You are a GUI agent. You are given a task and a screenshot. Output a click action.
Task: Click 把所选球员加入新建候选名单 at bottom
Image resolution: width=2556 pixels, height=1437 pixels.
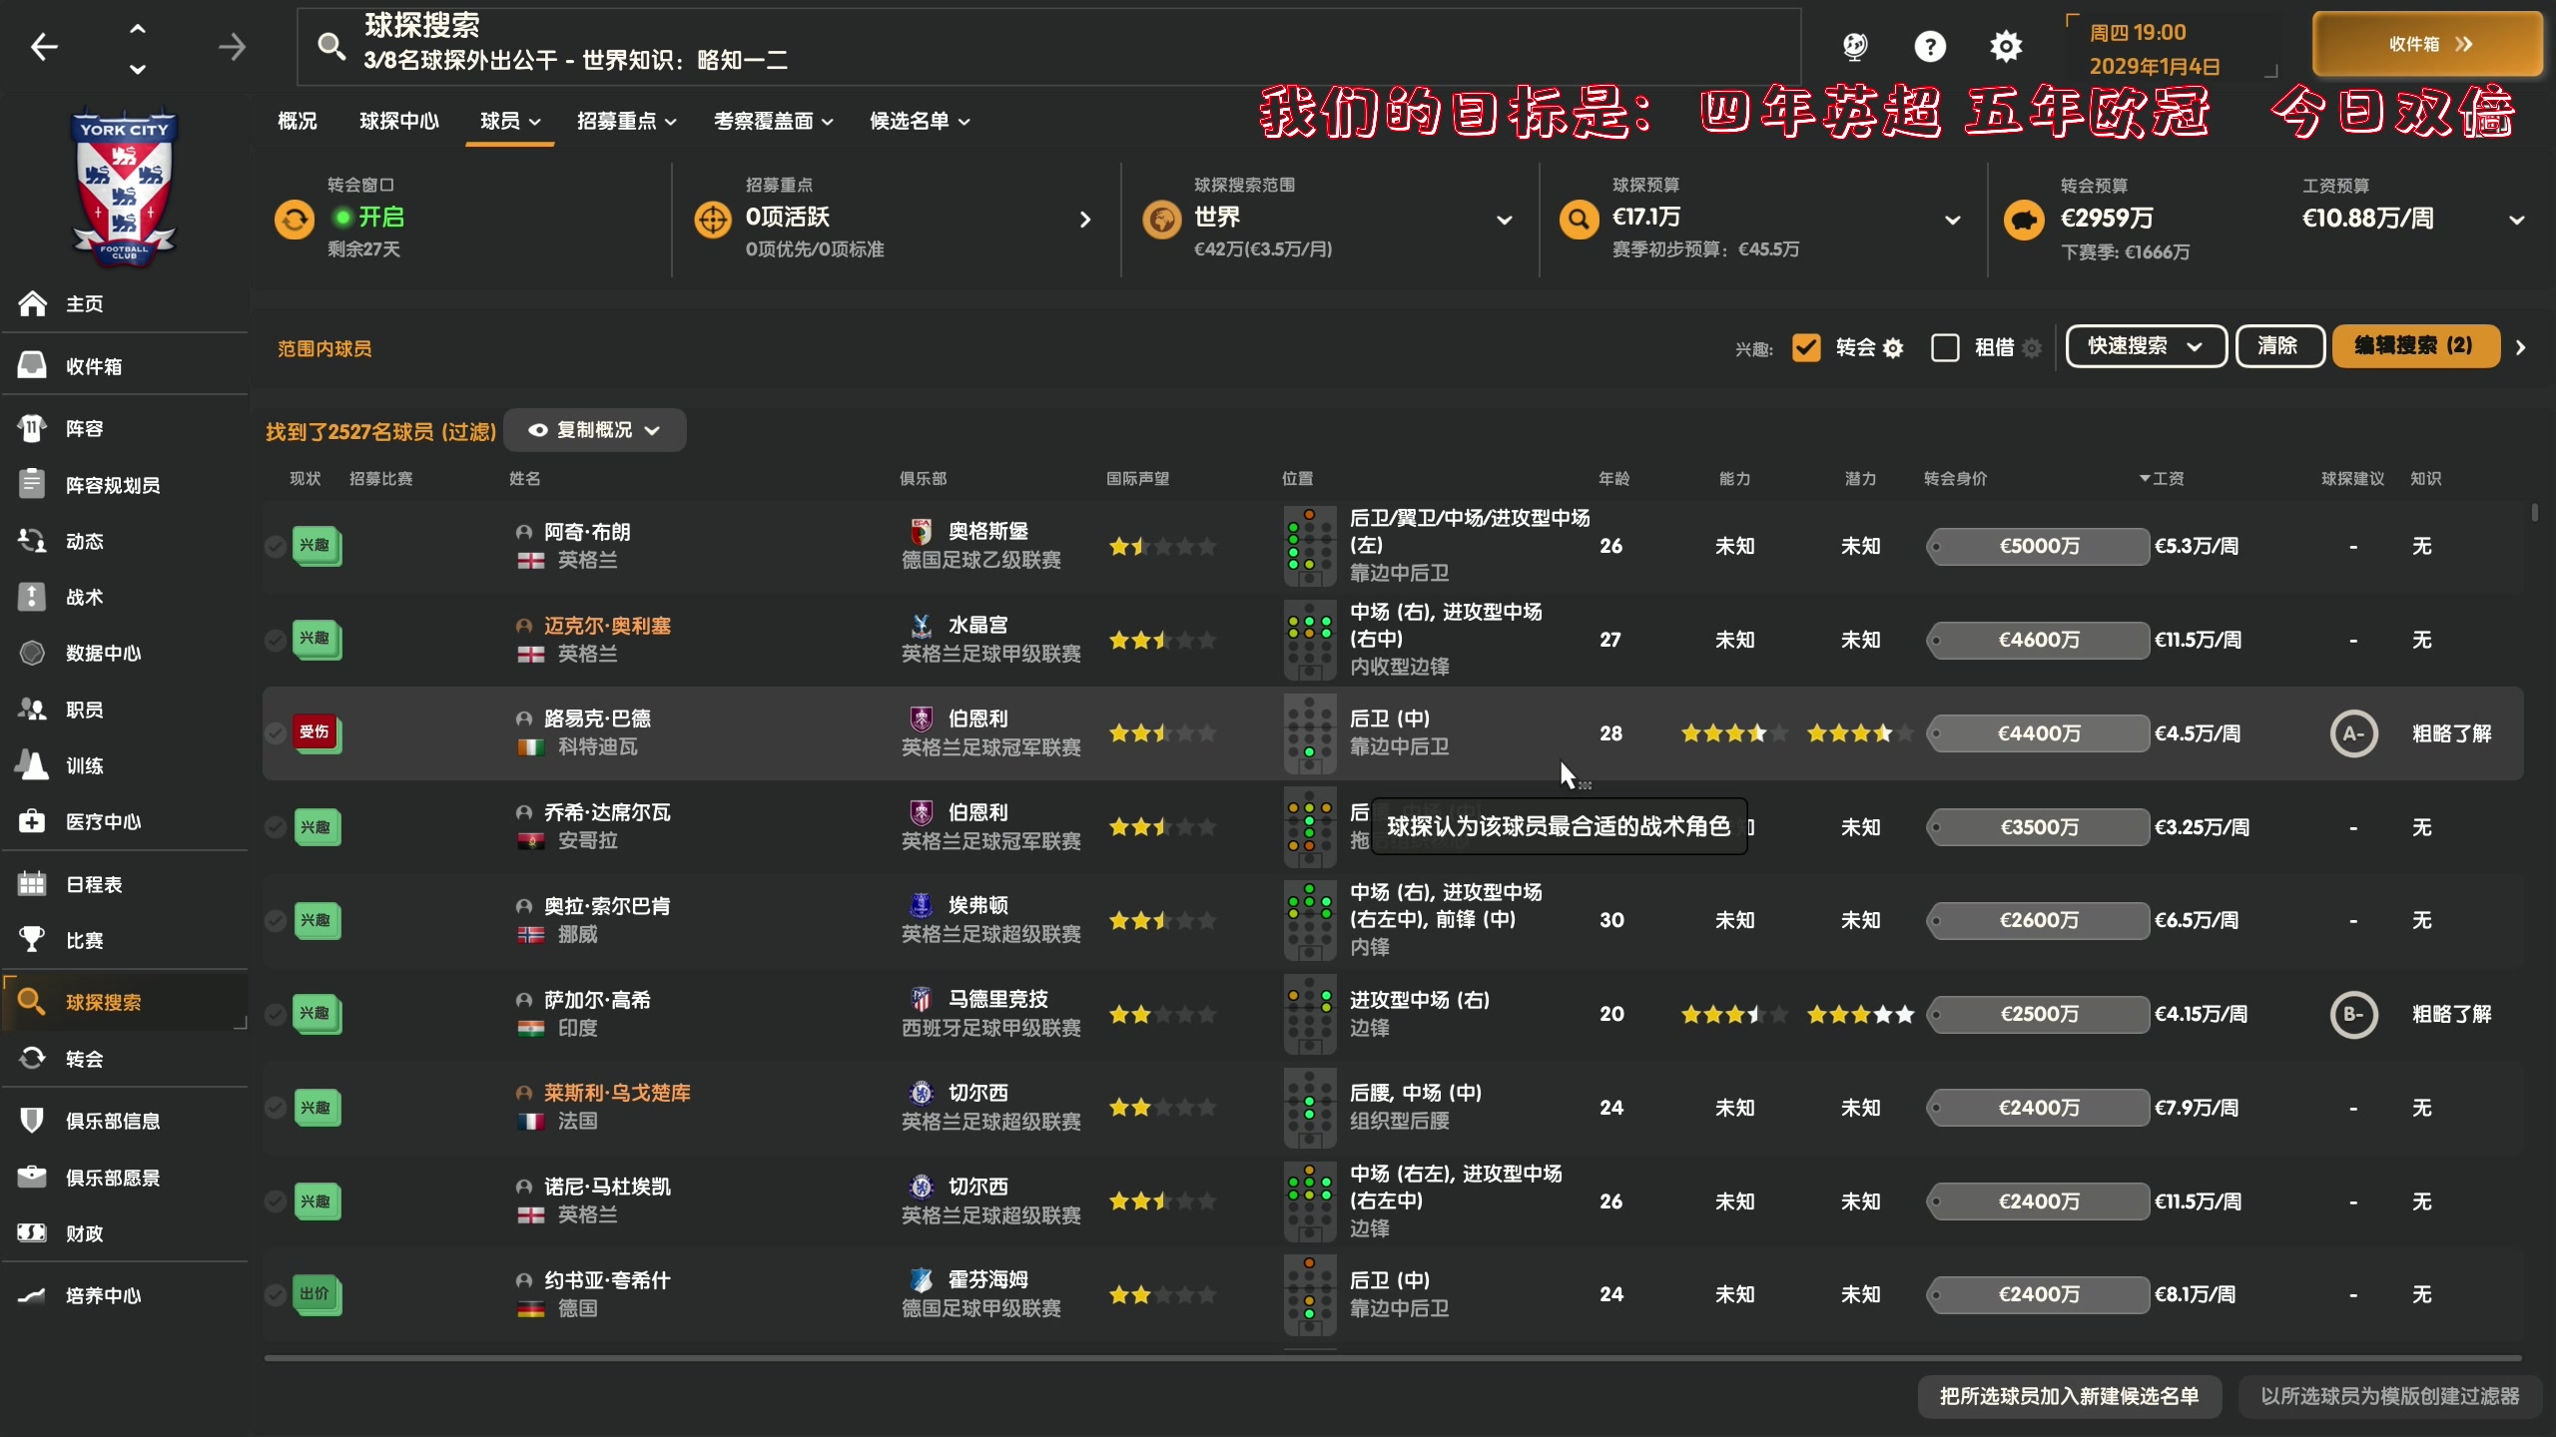point(2069,1397)
